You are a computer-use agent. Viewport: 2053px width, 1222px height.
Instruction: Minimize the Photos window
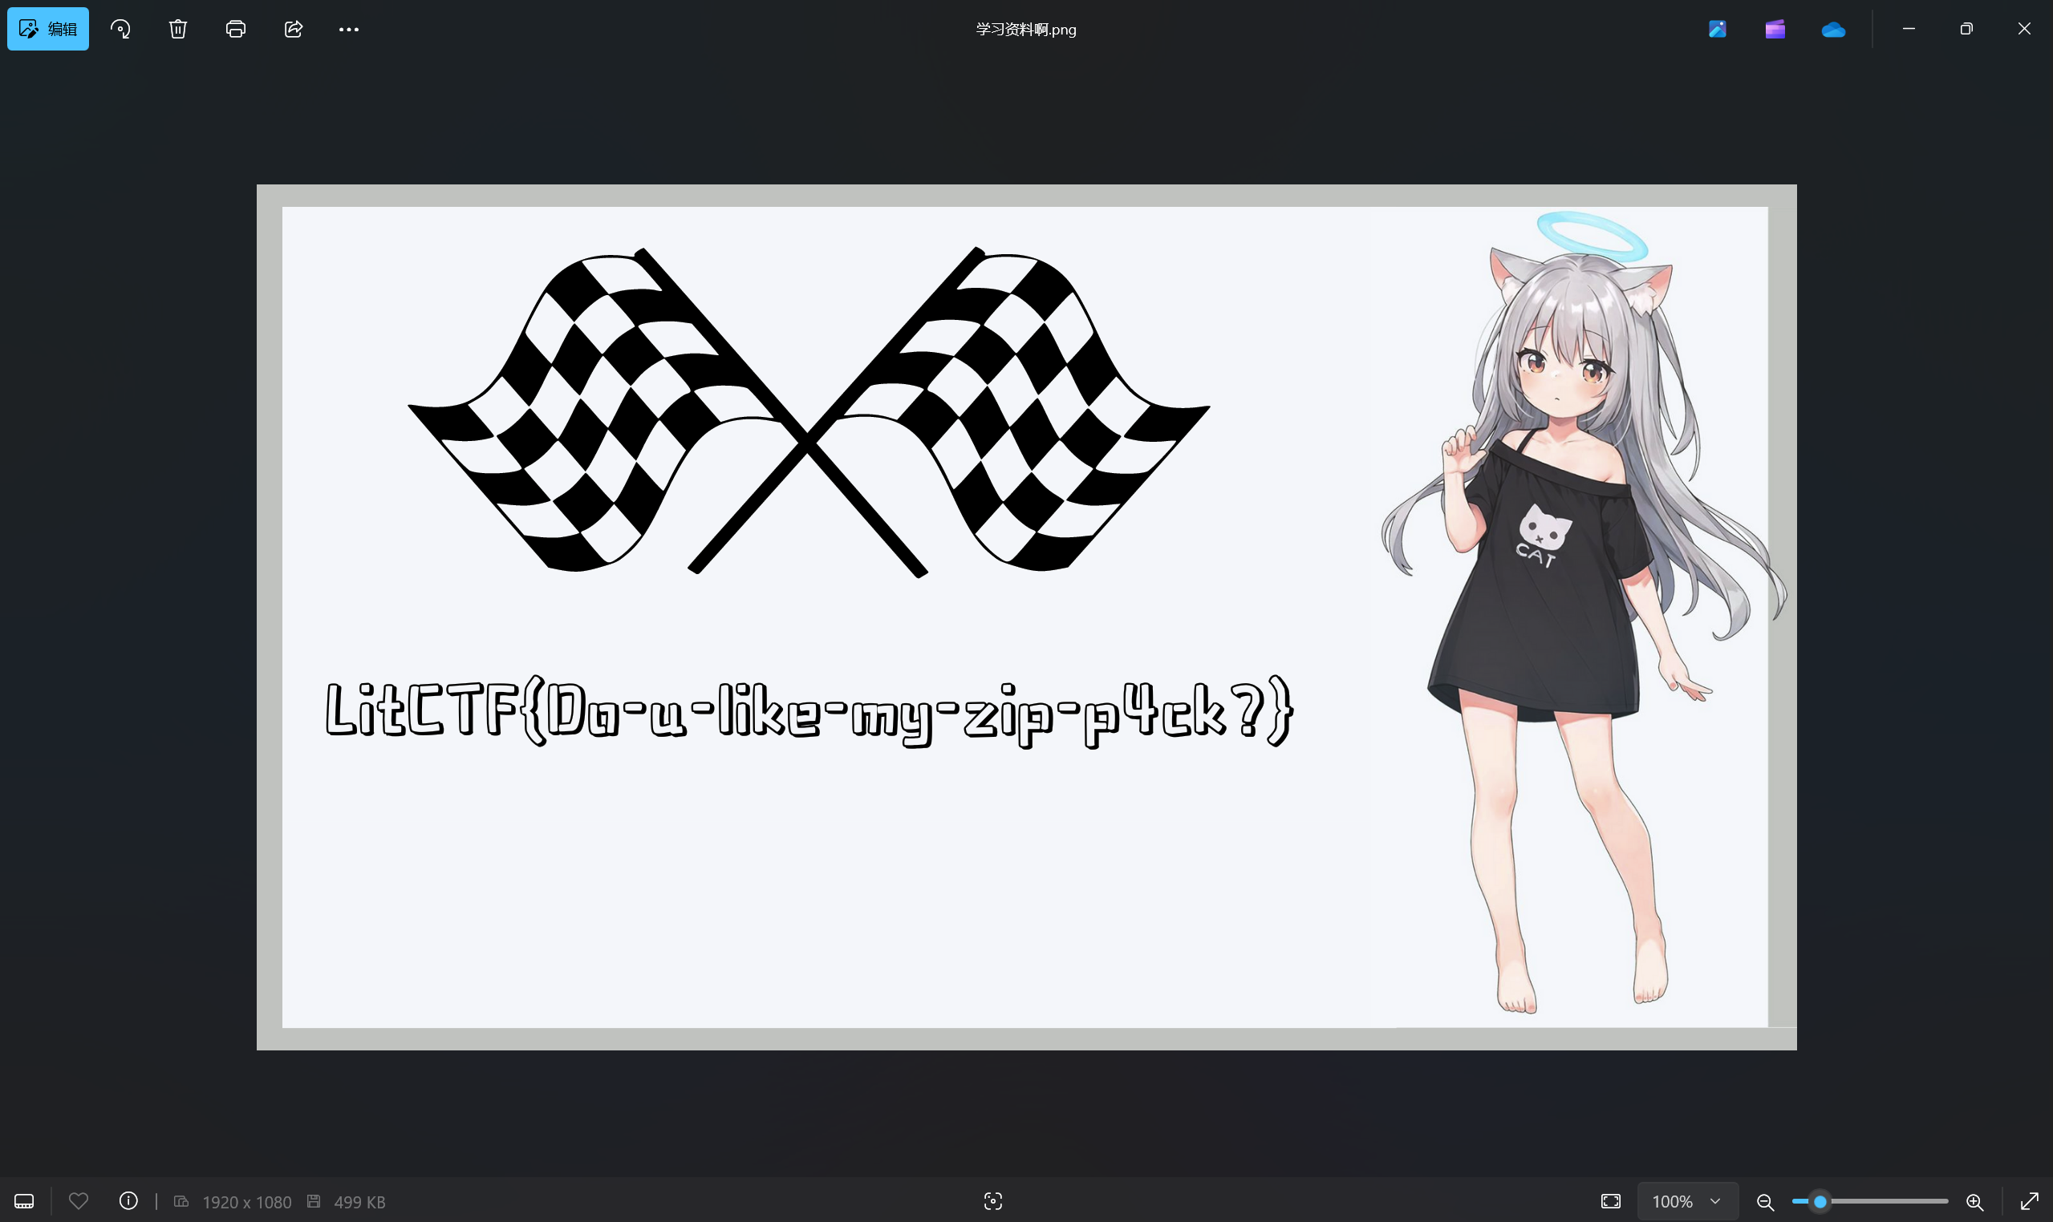pyautogui.click(x=1909, y=29)
